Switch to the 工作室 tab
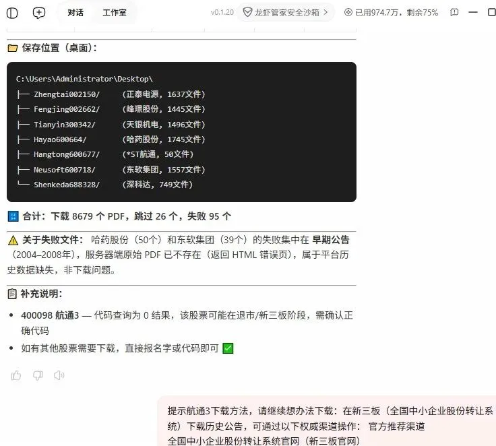This screenshot has width=496, height=446. [x=114, y=13]
